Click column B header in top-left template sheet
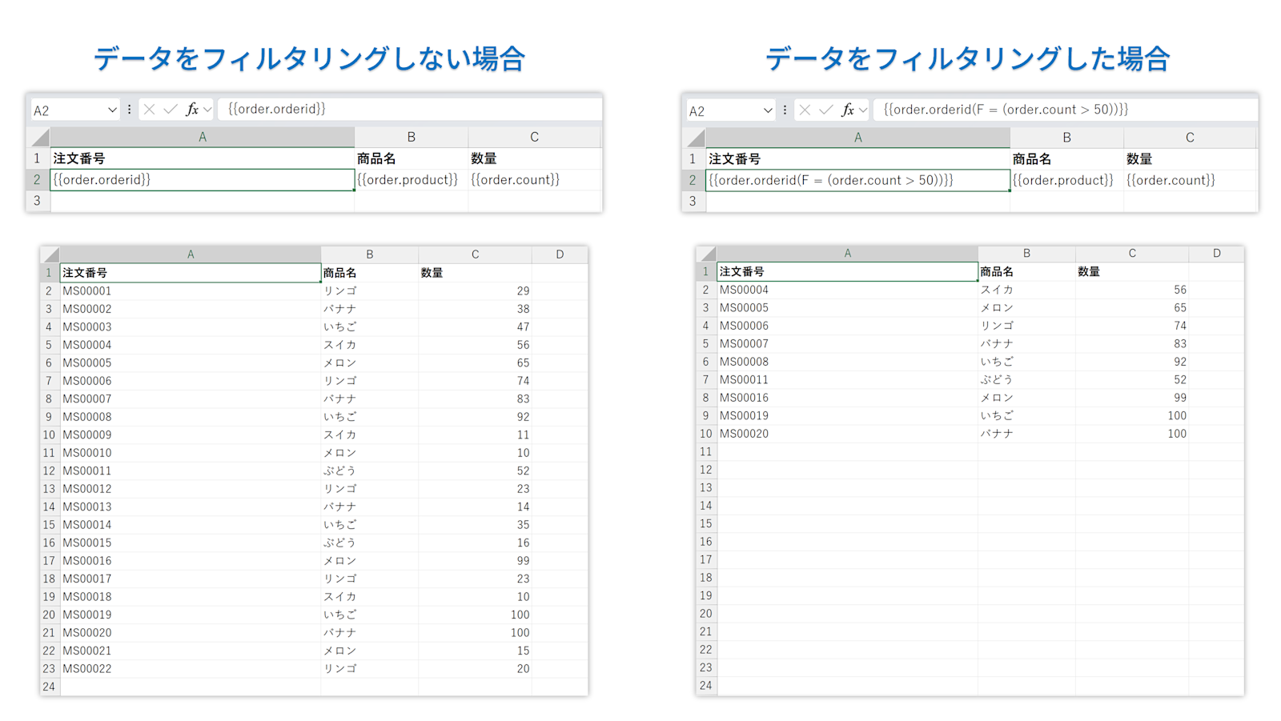This screenshot has width=1281, height=721. click(412, 138)
